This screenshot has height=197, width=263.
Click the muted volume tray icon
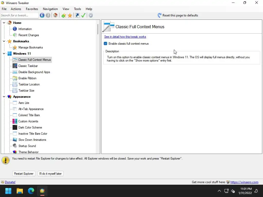pyautogui.click(x=233, y=191)
